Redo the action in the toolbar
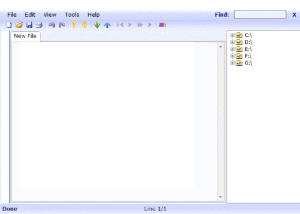 tap(62, 25)
